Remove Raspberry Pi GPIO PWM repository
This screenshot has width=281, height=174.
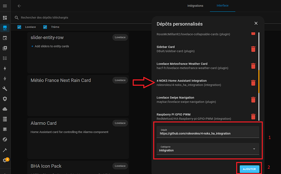point(253,117)
